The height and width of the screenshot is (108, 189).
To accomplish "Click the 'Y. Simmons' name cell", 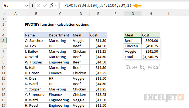I will point(36,94).
